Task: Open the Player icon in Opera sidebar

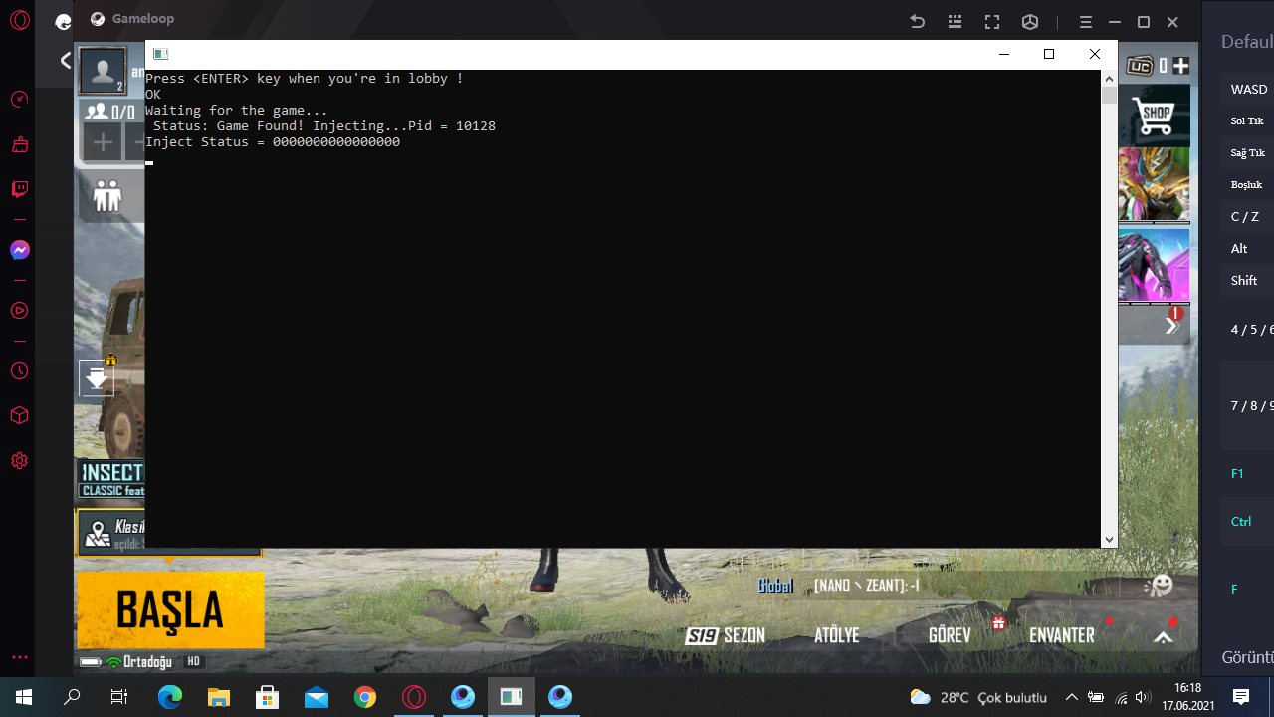Action: [19, 311]
